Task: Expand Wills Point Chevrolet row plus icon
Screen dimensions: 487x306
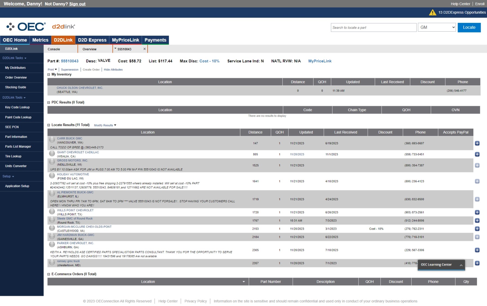Action: [x=477, y=212]
